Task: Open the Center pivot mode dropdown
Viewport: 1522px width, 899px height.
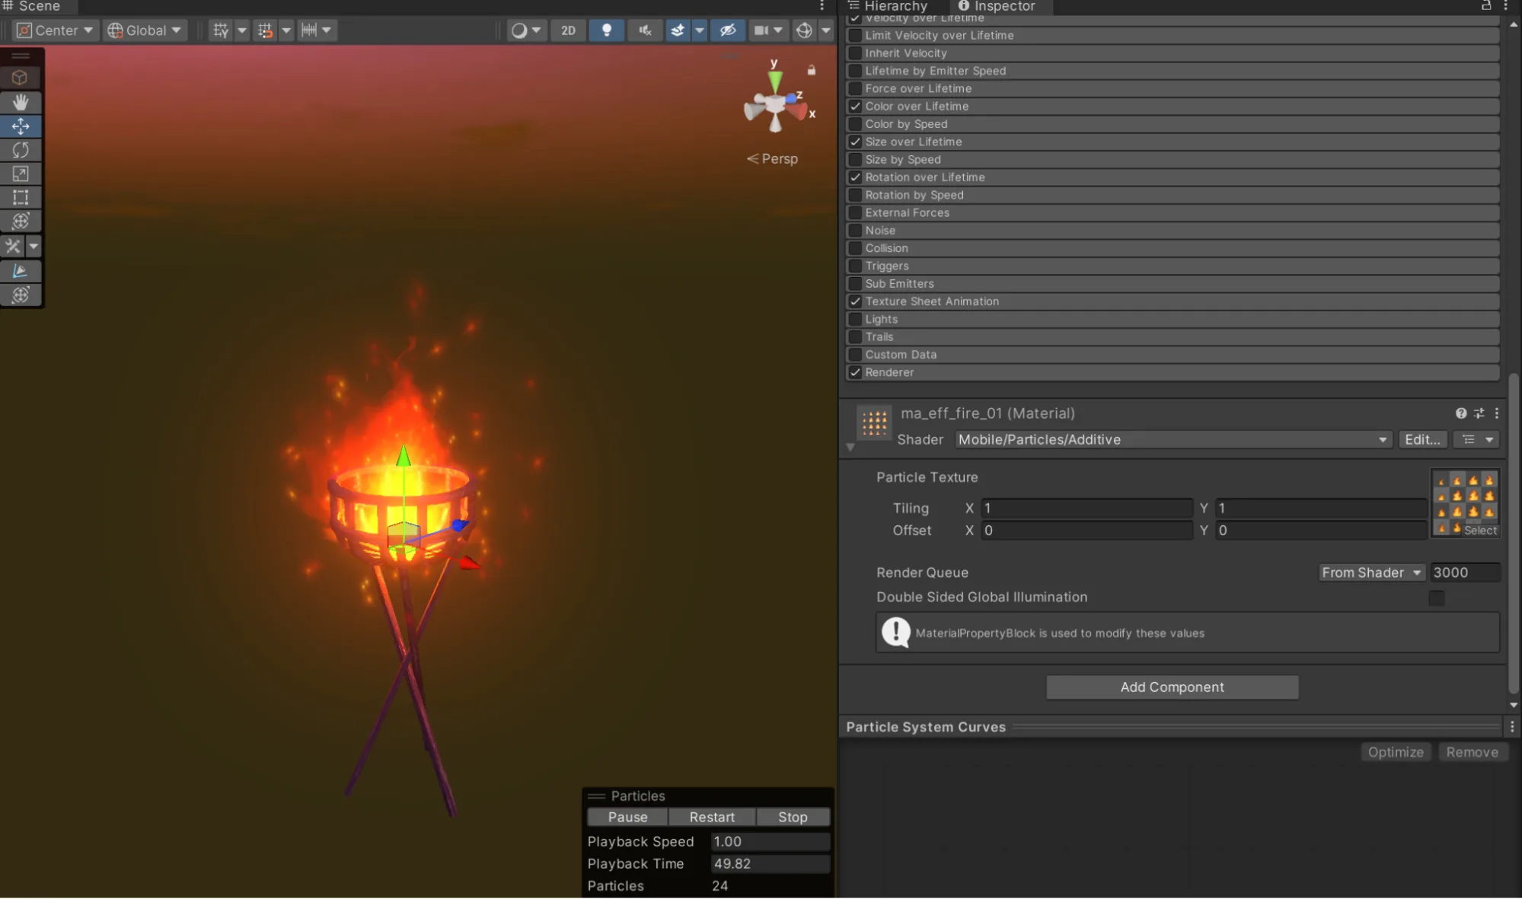Action: (x=56, y=30)
